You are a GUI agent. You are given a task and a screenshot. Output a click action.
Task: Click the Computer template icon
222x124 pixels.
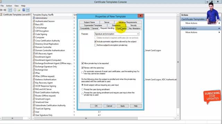click(34, 37)
